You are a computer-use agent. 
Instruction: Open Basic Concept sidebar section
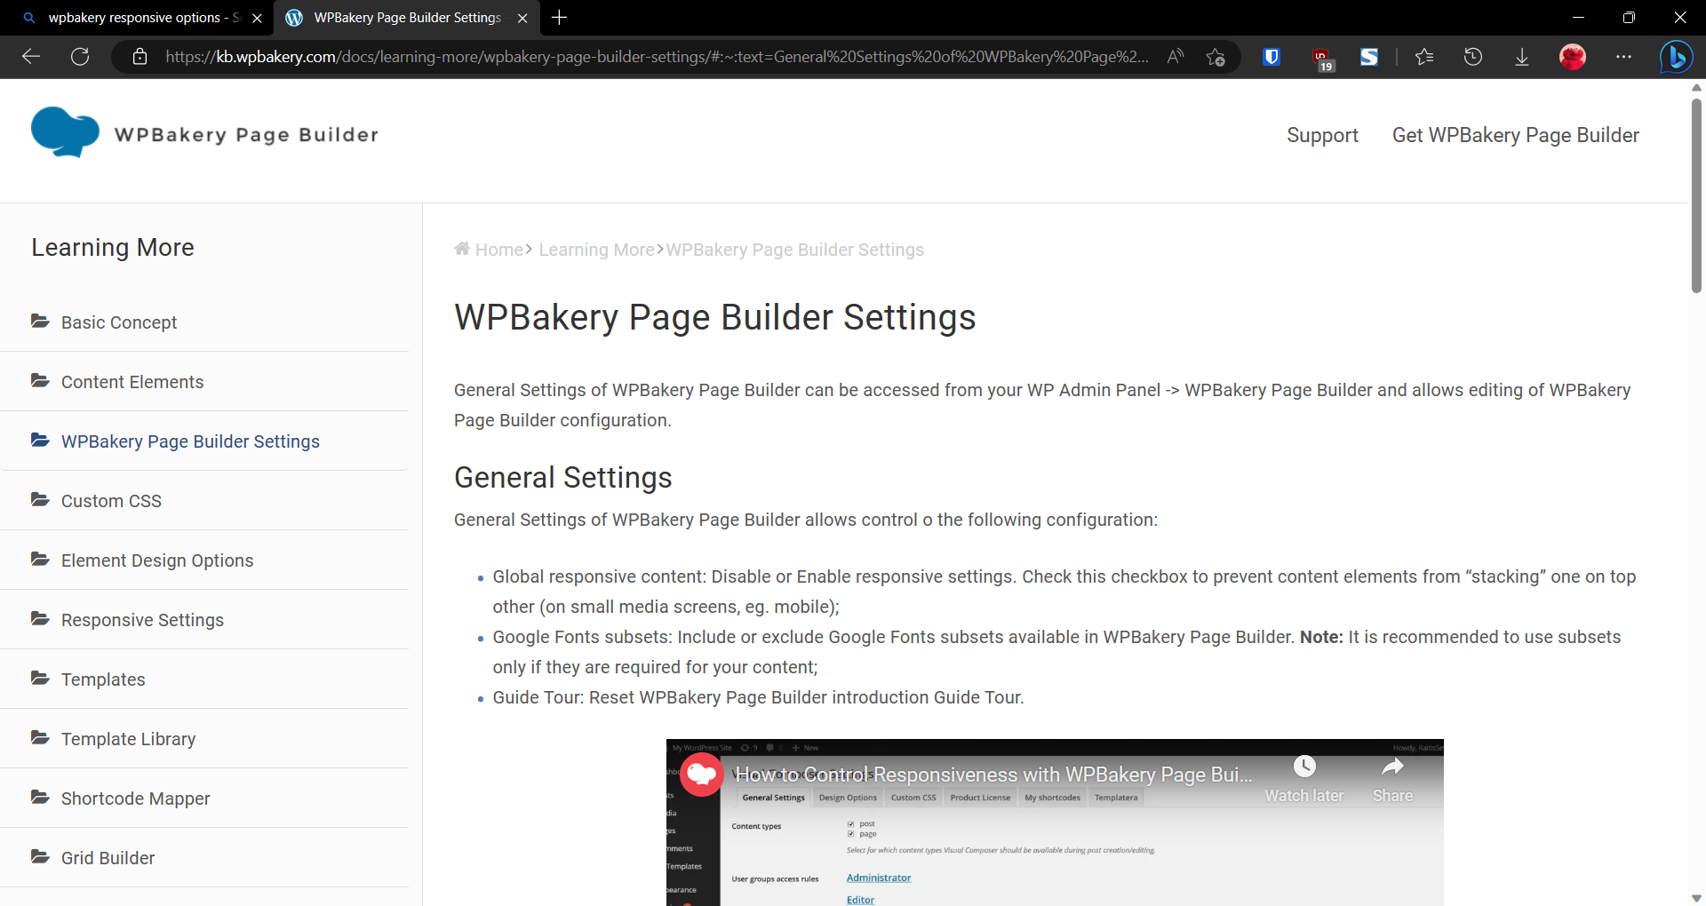coord(119,322)
